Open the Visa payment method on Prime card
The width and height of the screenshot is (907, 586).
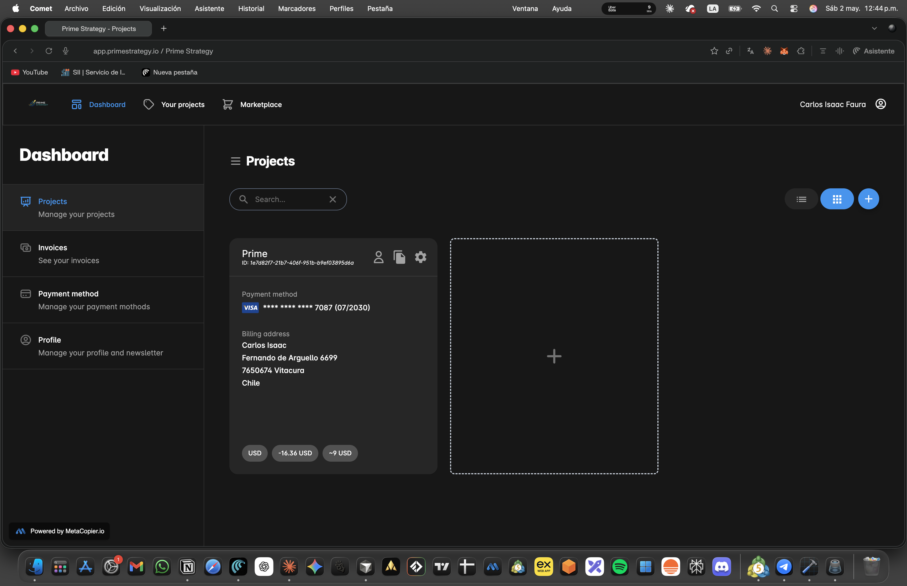(x=306, y=307)
